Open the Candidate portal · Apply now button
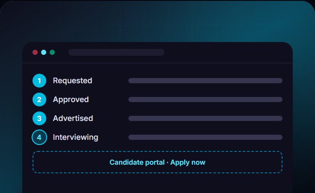Screen dimensions: 315x193 (157, 162)
